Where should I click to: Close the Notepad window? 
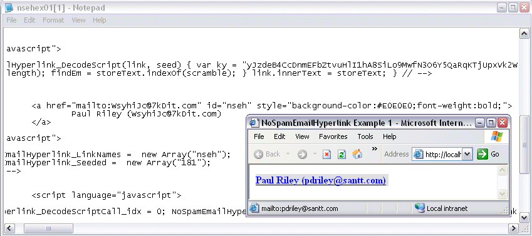(x=524, y=8)
